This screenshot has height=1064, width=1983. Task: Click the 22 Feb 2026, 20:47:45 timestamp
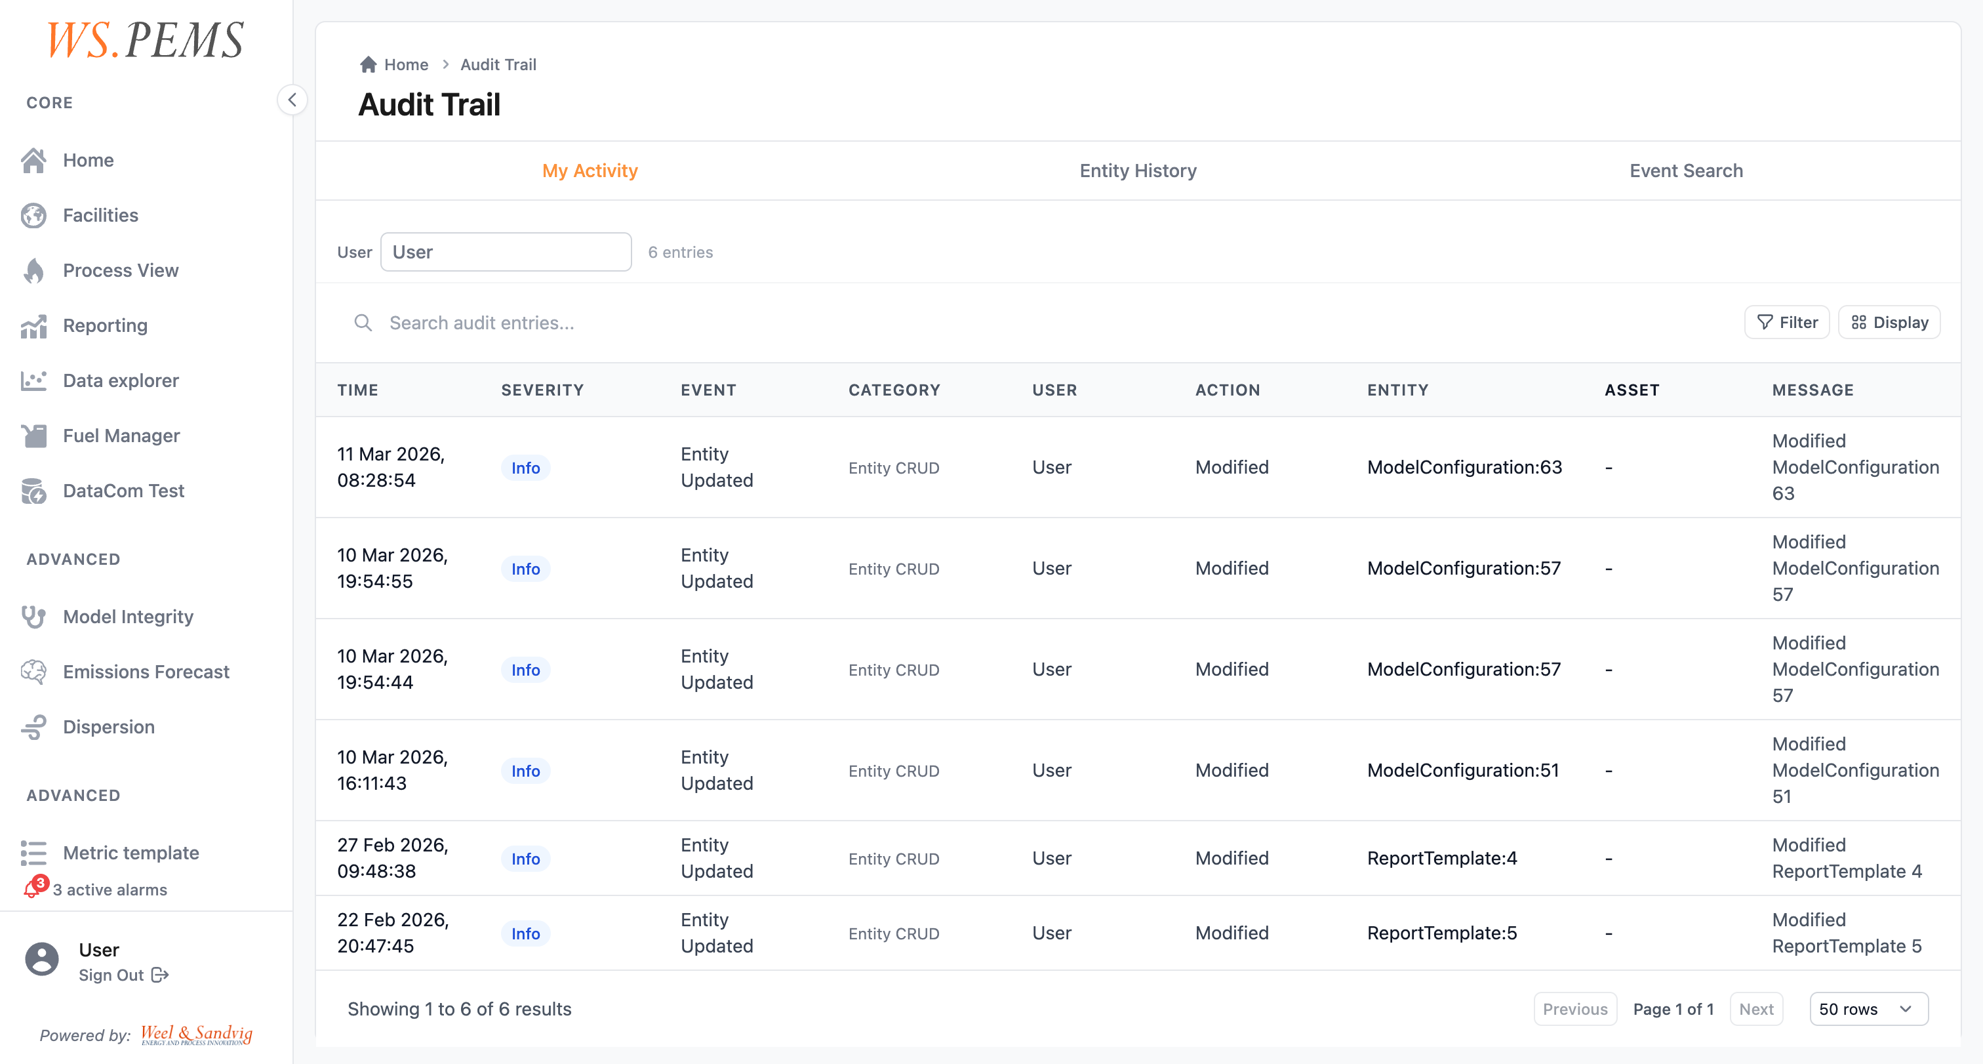pyautogui.click(x=393, y=933)
